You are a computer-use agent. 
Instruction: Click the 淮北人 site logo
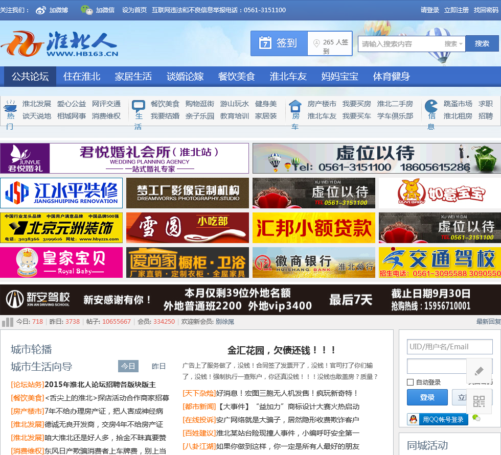(x=59, y=44)
